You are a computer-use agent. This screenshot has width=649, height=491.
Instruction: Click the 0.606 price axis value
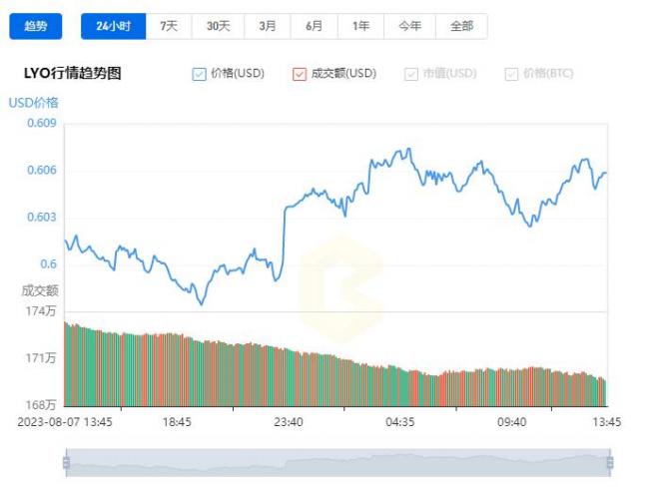click(41, 170)
